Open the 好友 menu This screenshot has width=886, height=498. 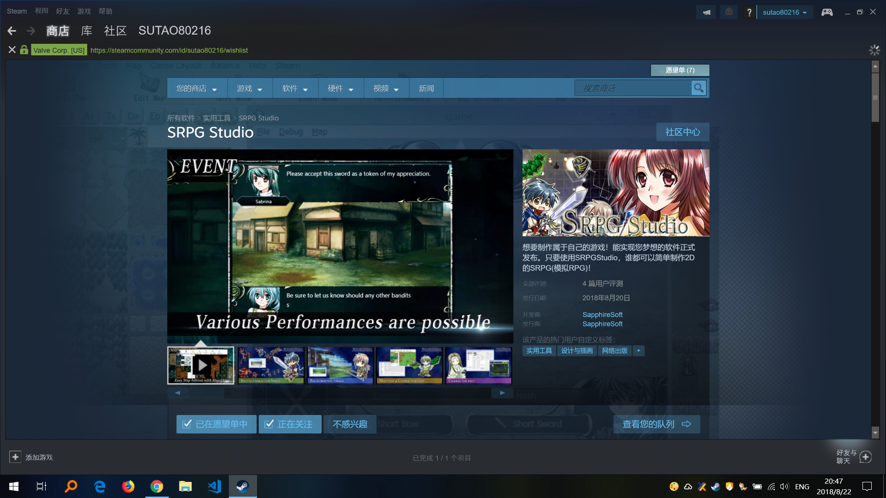pos(62,11)
